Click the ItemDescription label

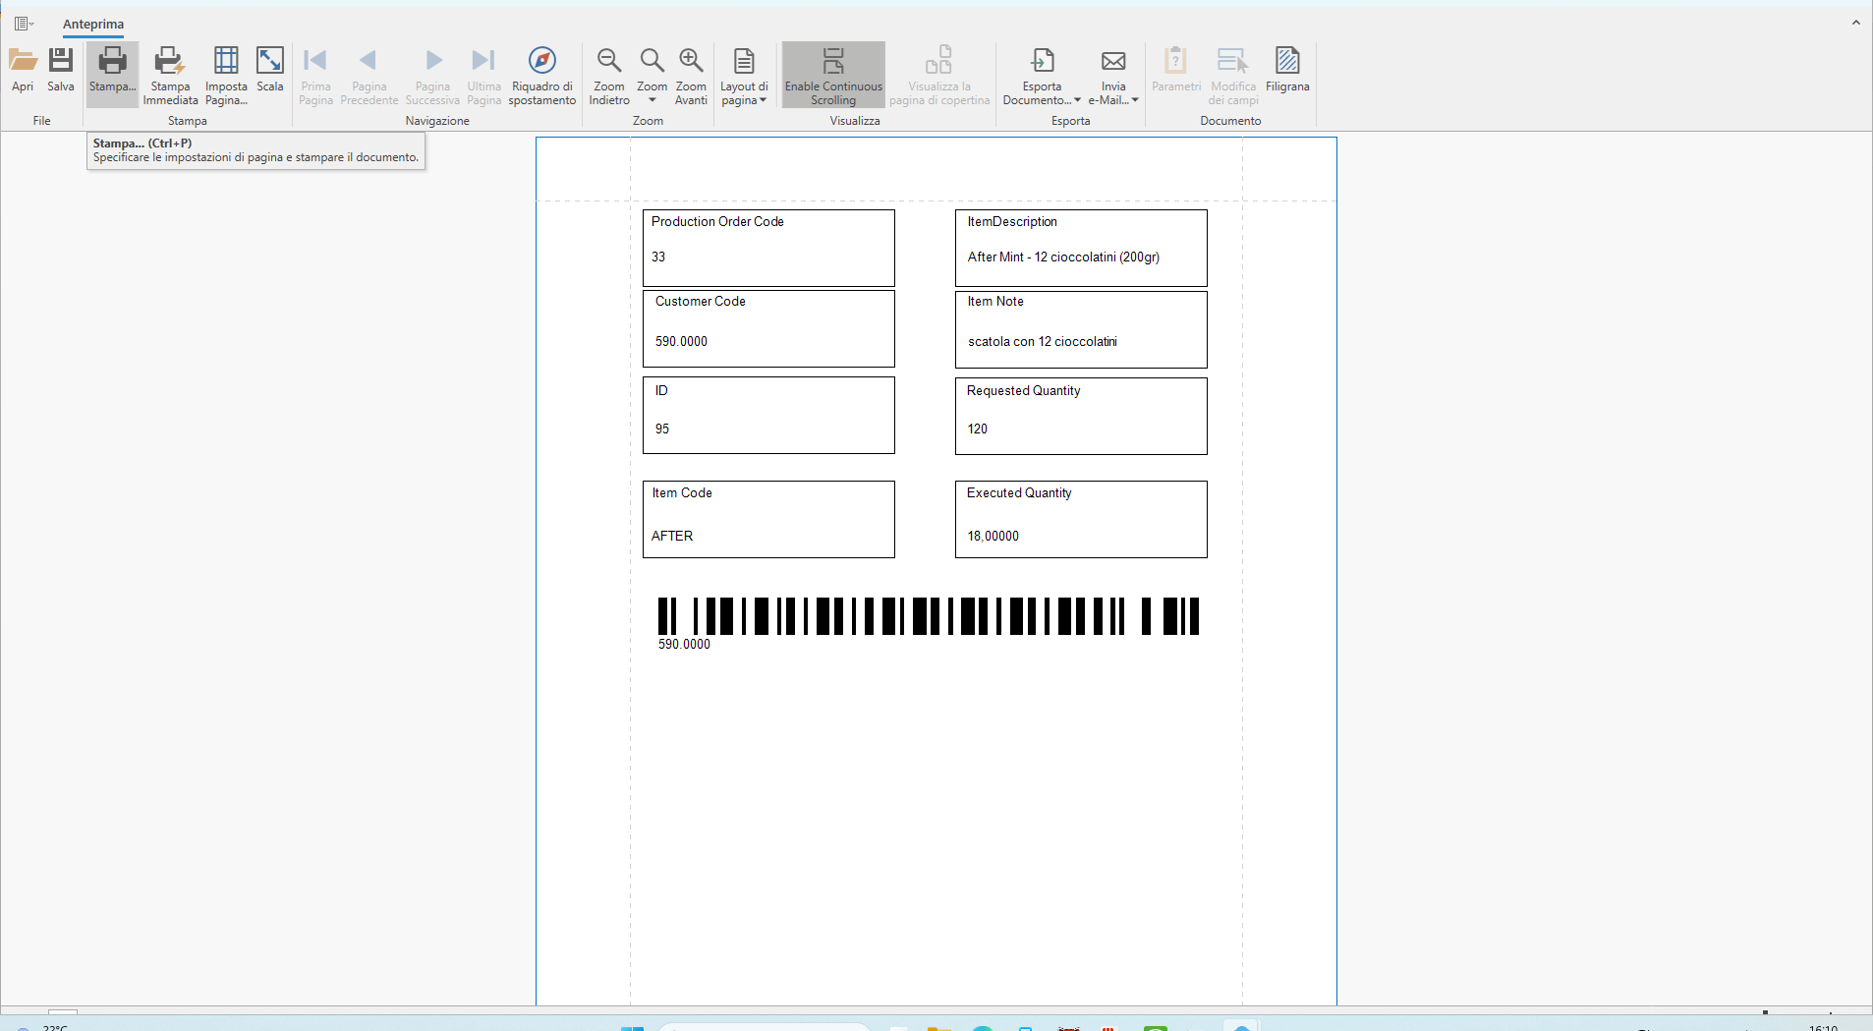[x=1012, y=222]
